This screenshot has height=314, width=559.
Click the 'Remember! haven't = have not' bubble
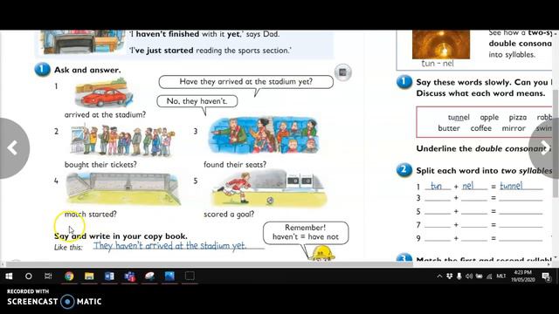click(306, 233)
